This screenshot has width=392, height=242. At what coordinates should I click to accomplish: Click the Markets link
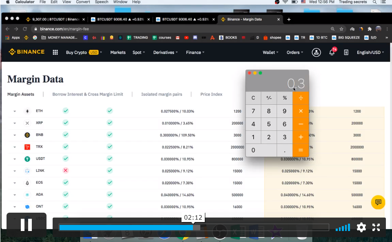point(118,53)
